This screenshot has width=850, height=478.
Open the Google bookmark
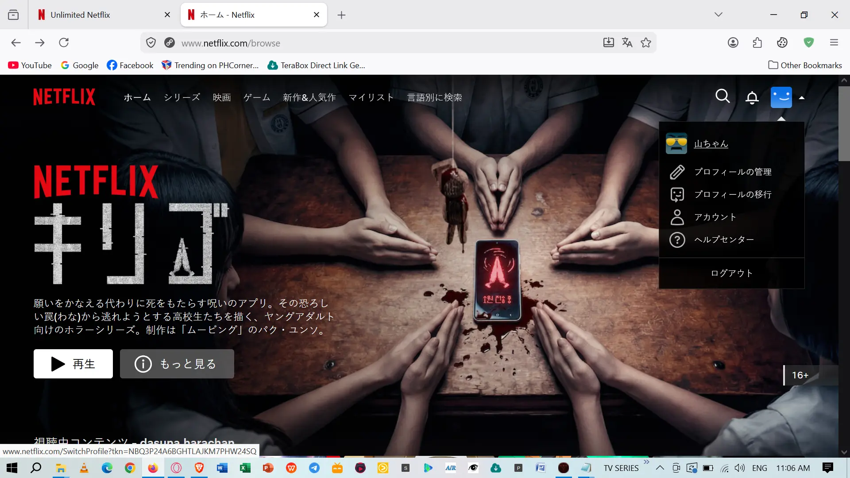(x=80, y=66)
